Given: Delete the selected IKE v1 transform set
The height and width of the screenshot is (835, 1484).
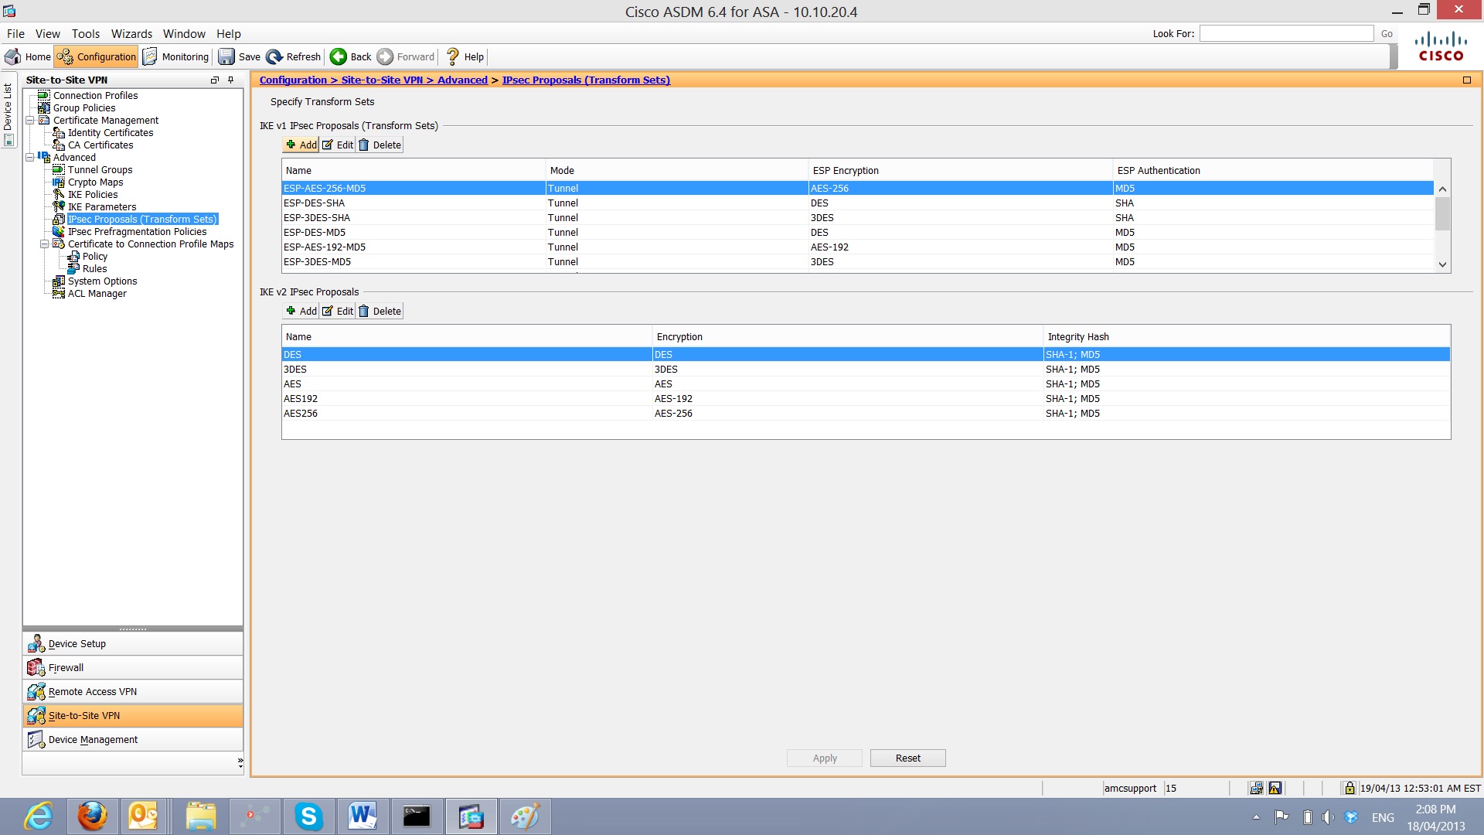Looking at the screenshot, I should coord(380,145).
